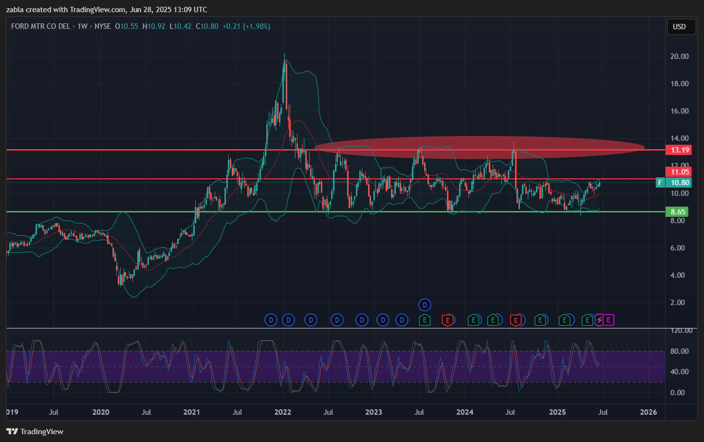Click the NYSE exchange text in legend
The height and width of the screenshot is (442, 704).
click(102, 26)
